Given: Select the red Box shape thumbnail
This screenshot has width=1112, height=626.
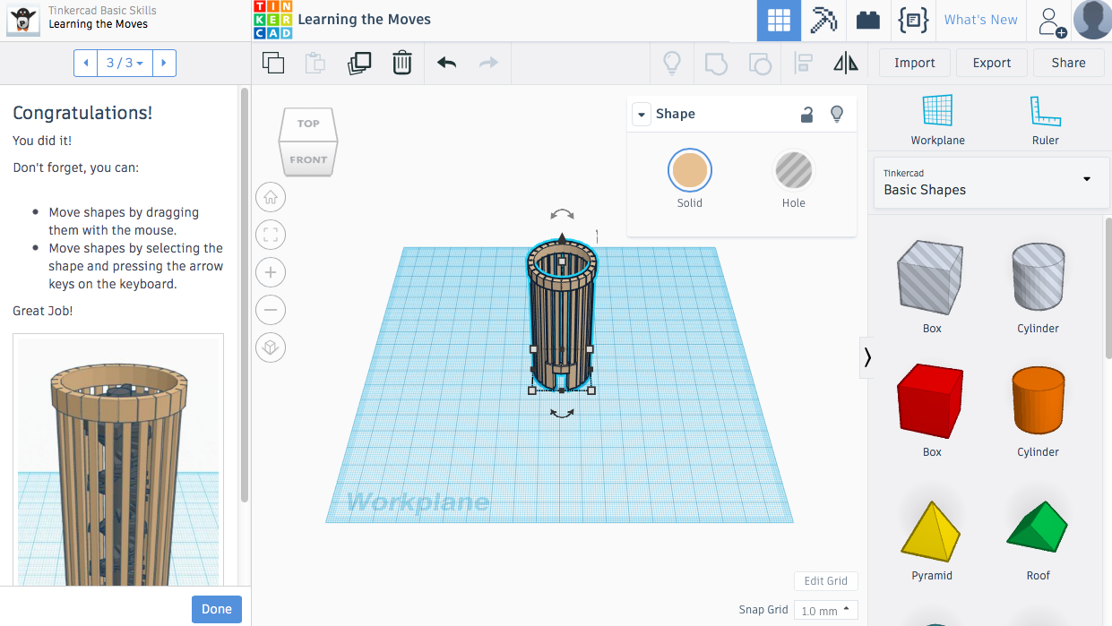Looking at the screenshot, I should (930, 400).
